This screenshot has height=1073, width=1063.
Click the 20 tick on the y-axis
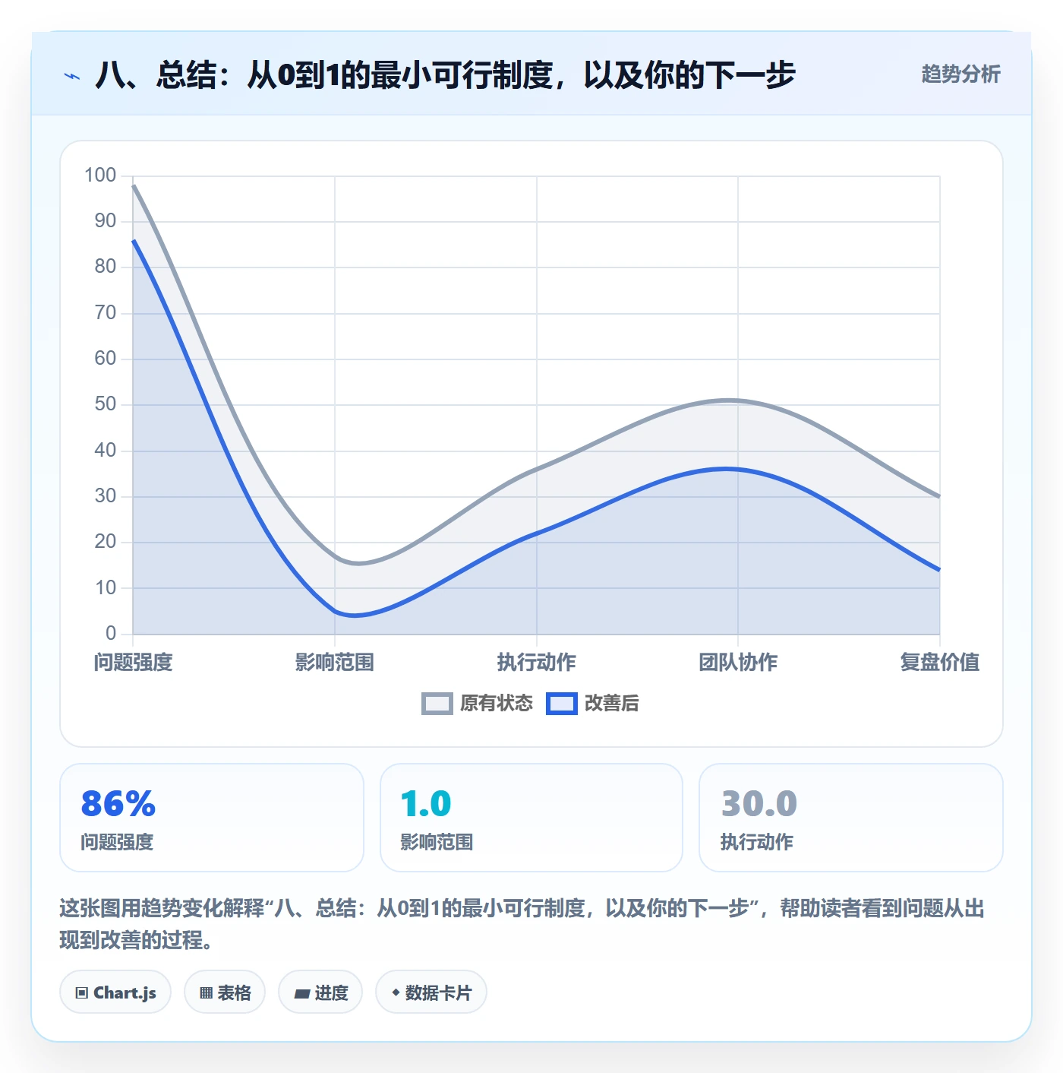106,542
